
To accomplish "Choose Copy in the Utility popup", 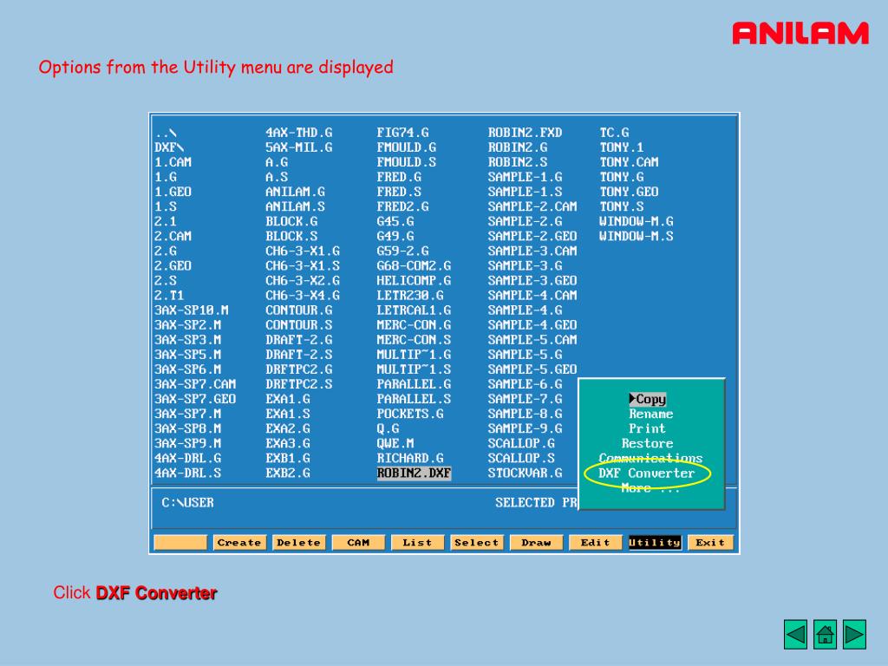I will click(x=647, y=399).
